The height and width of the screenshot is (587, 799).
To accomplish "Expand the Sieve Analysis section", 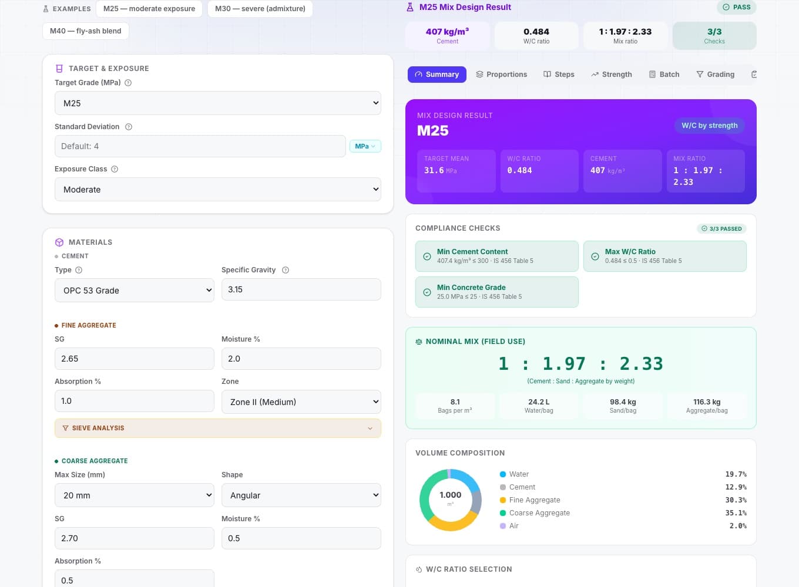I will [218, 429].
